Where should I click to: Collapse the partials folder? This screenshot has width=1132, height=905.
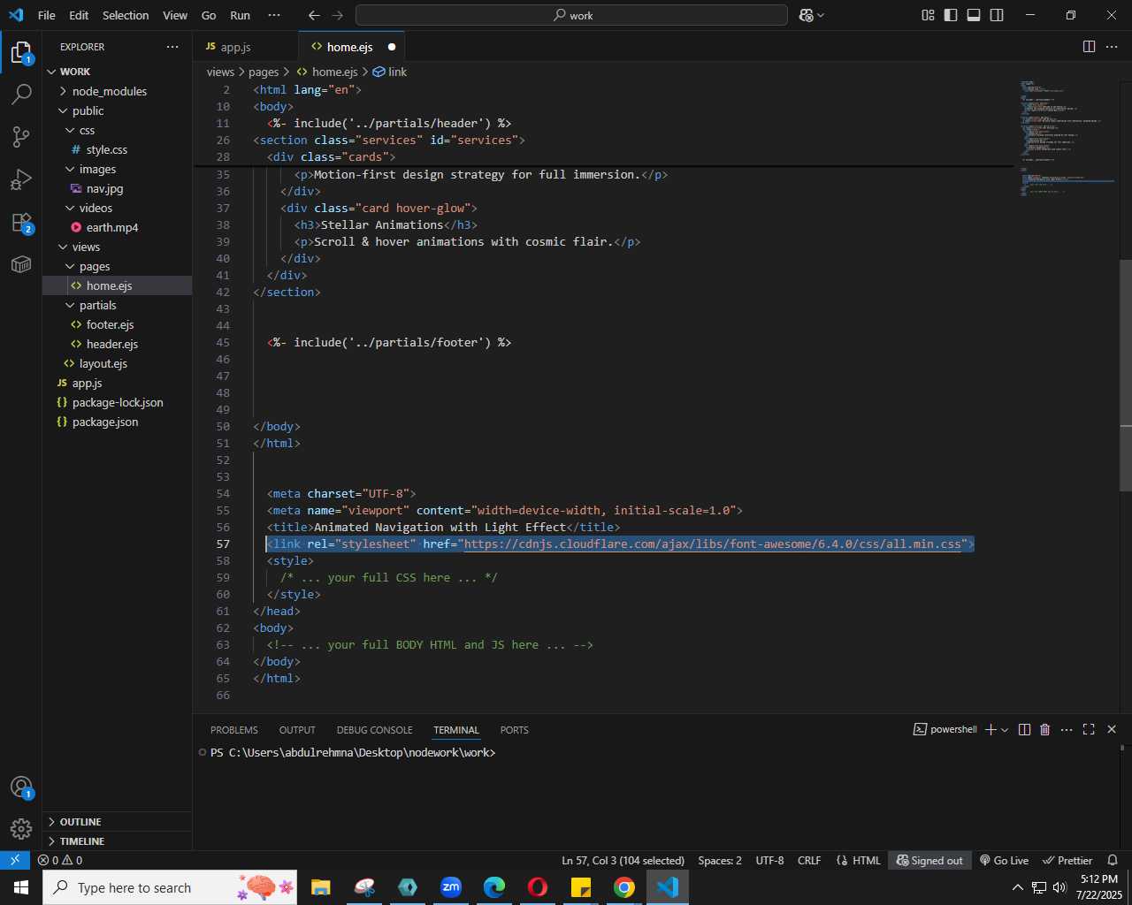(117, 305)
